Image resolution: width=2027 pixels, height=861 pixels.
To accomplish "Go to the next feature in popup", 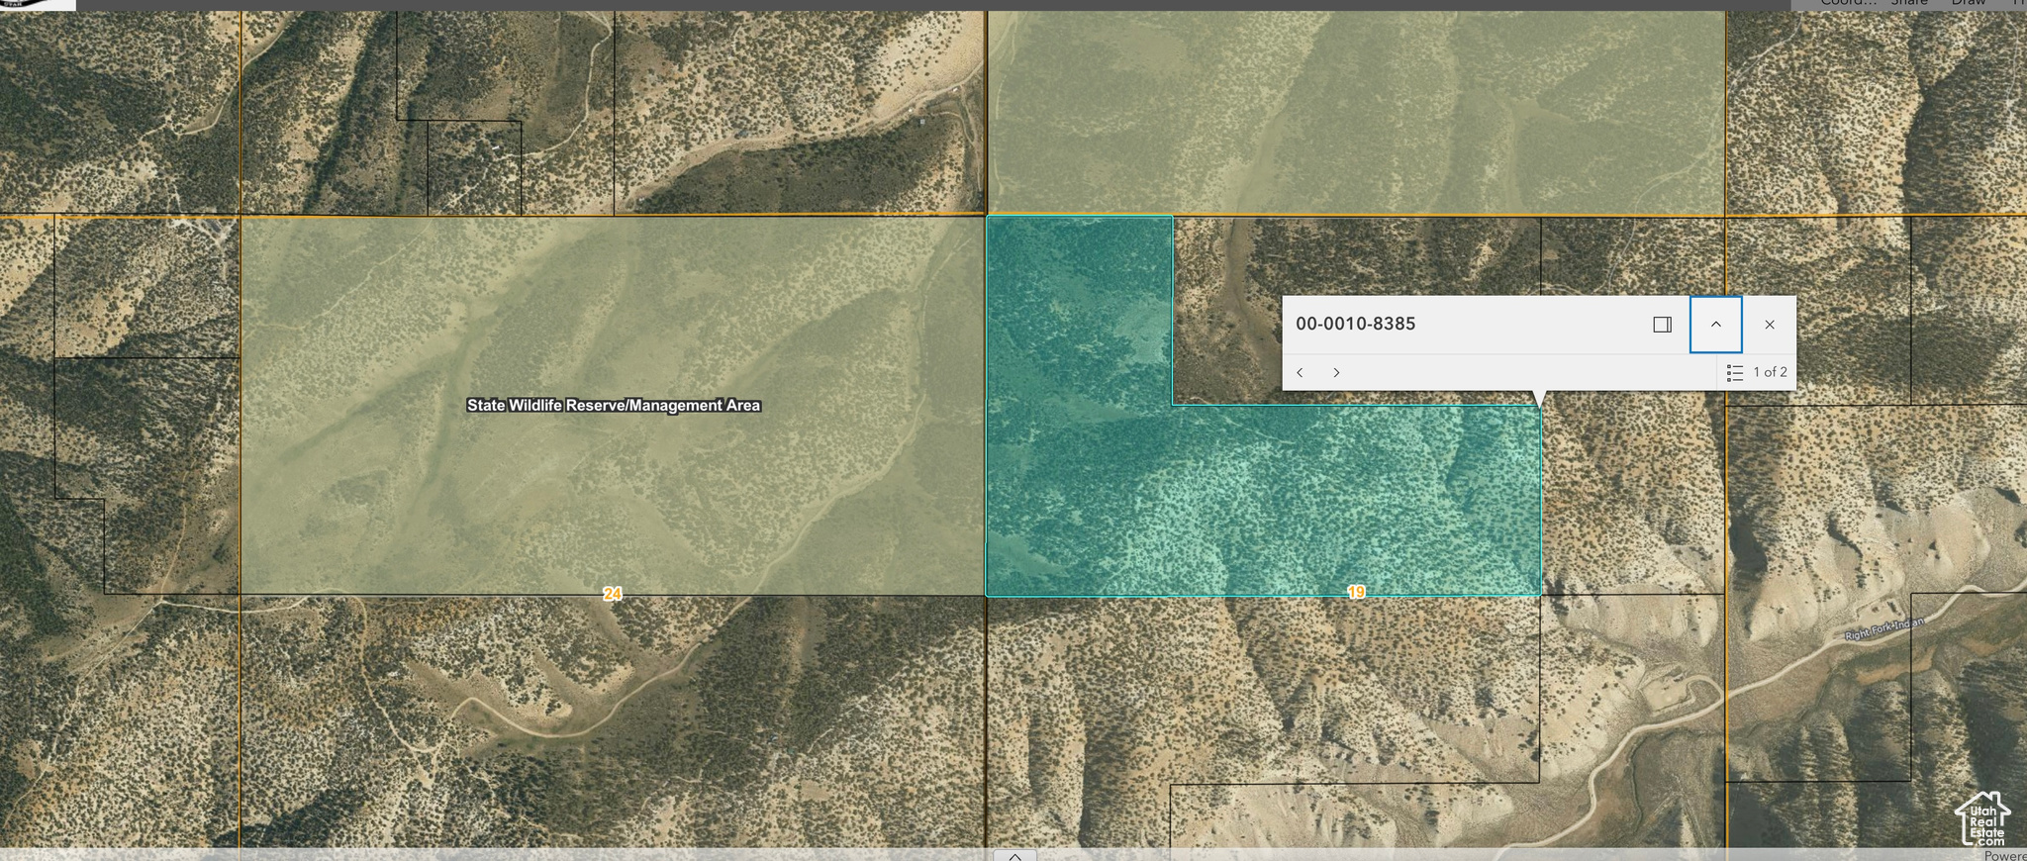I will click(1336, 373).
